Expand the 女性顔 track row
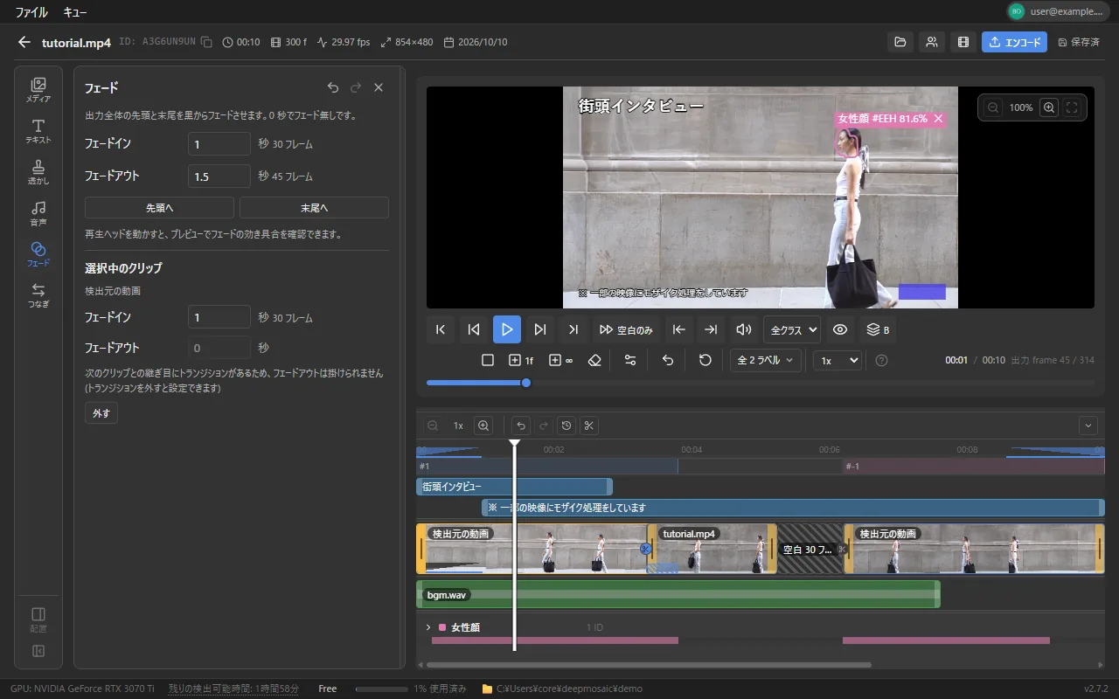The image size is (1119, 699). pyautogui.click(x=428, y=627)
